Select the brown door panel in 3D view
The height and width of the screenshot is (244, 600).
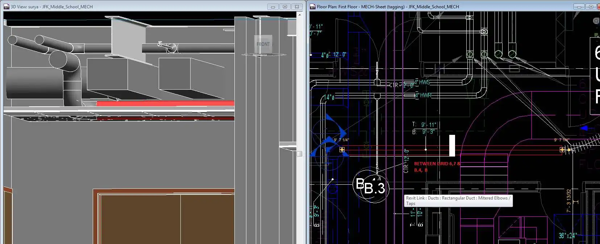[x=167, y=219]
